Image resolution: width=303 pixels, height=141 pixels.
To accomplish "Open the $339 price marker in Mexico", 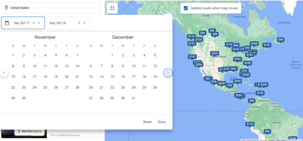I will pos(222,83).
